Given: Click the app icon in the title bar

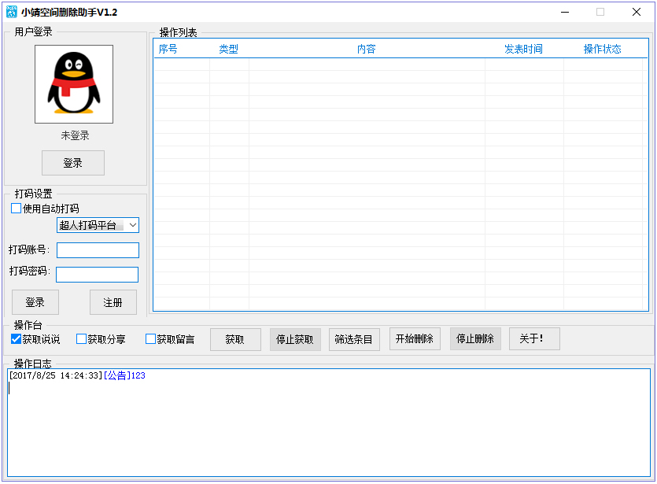Looking at the screenshot, I should click(11, 12).
